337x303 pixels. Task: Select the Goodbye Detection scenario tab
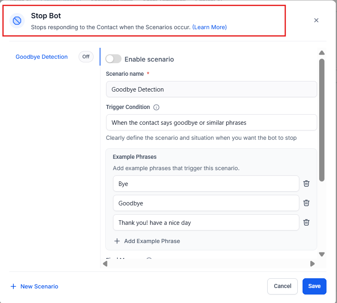coord(41,57)
